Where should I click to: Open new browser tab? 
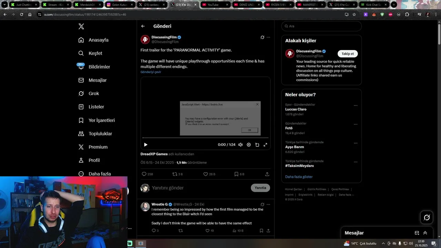tap(394, 5)
